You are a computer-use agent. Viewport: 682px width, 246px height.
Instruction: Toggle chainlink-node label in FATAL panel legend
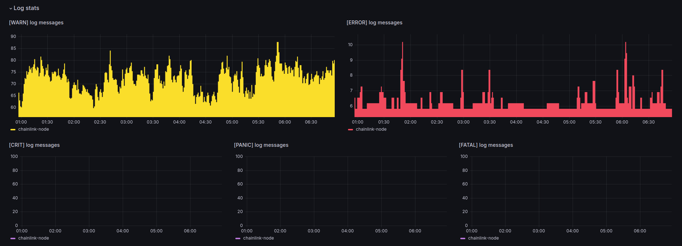(x=483, y=238)
